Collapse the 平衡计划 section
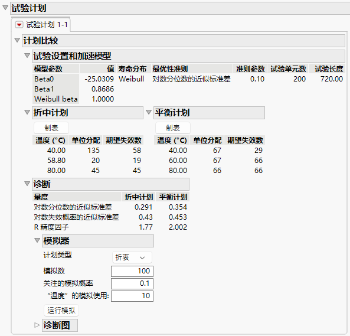The width and height of the screenshot is (350, 336). [149, 112]
